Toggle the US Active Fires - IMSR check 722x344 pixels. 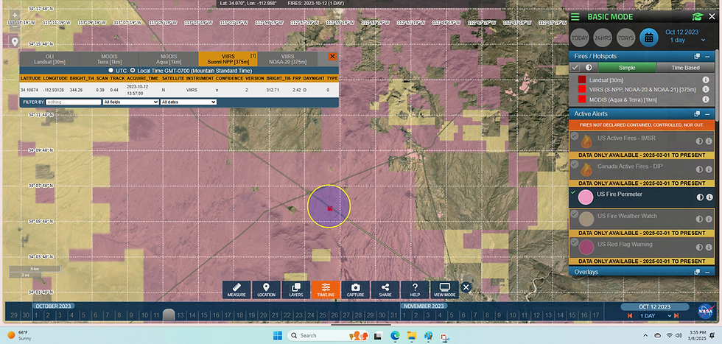574,136
